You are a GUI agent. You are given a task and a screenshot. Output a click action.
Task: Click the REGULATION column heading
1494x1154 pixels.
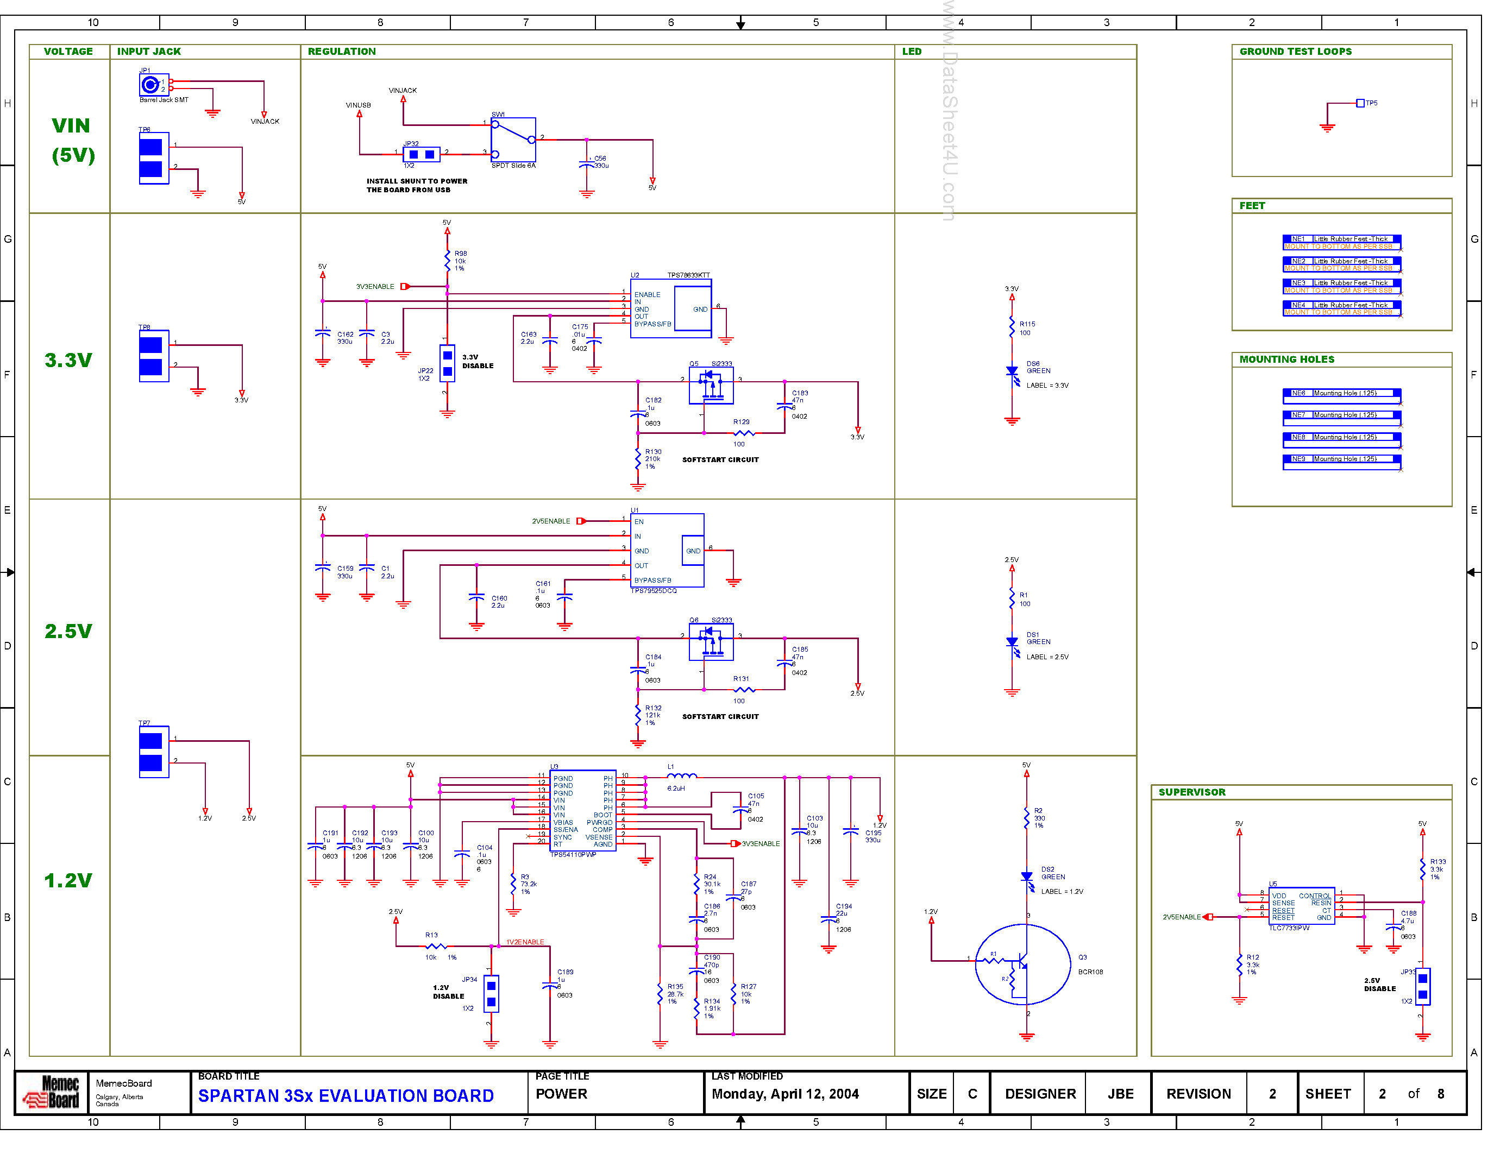(x=341, y=51)
